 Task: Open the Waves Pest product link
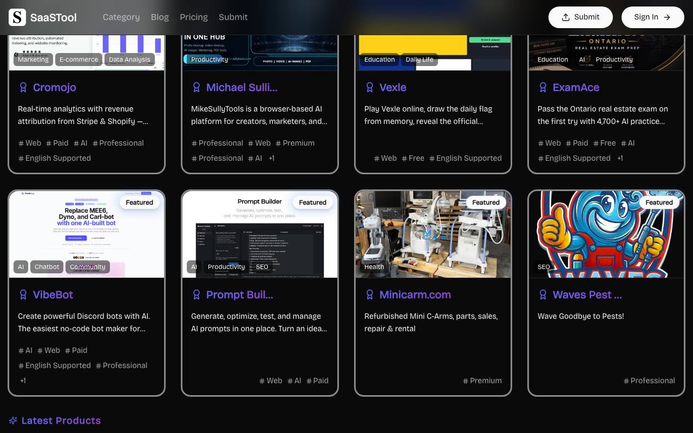pyautogui.click(x=587, y=294)
